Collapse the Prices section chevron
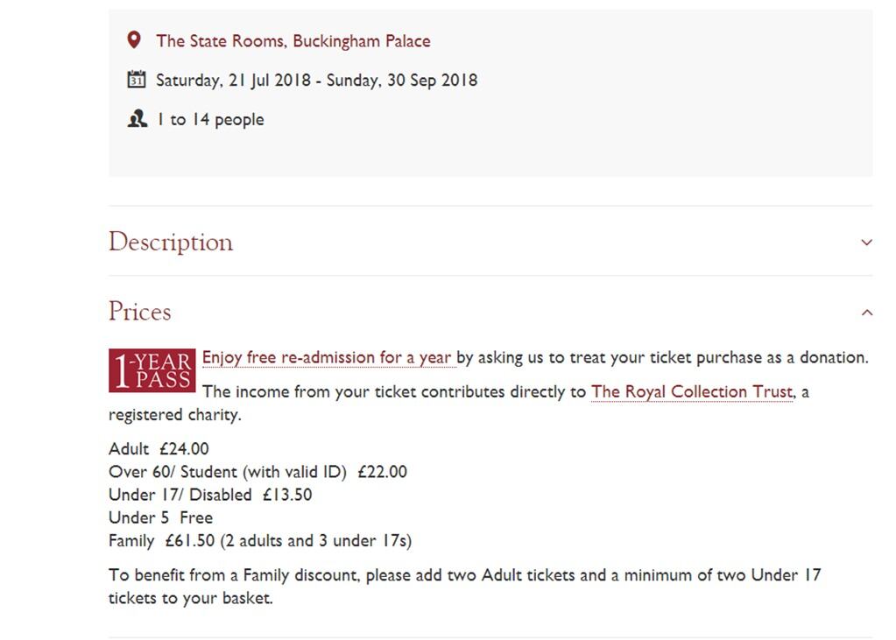Image resolution: width=896 pixels, height=640 pixels. (866, 313)
